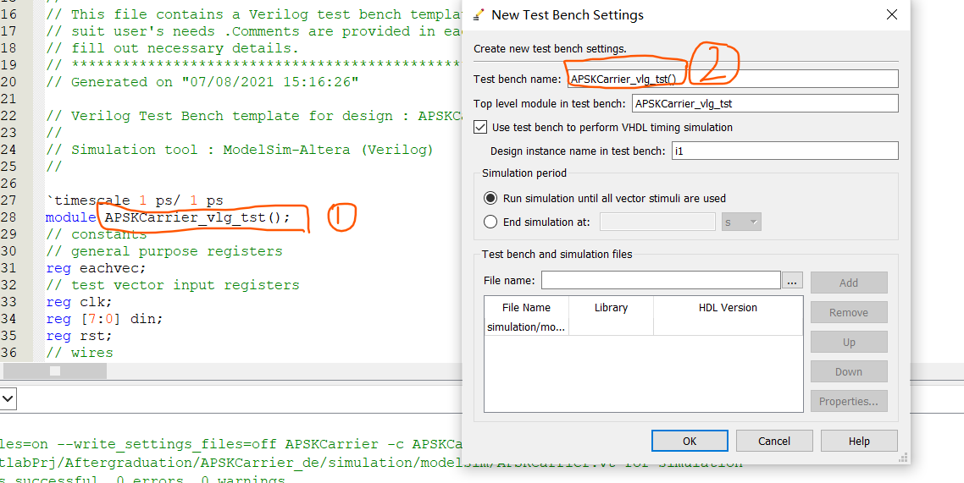Screen dimensions: 964x483
Task: Select Run simulation until all vector stimuli are used
Action: pyautogui.click(x=490, y=198)
